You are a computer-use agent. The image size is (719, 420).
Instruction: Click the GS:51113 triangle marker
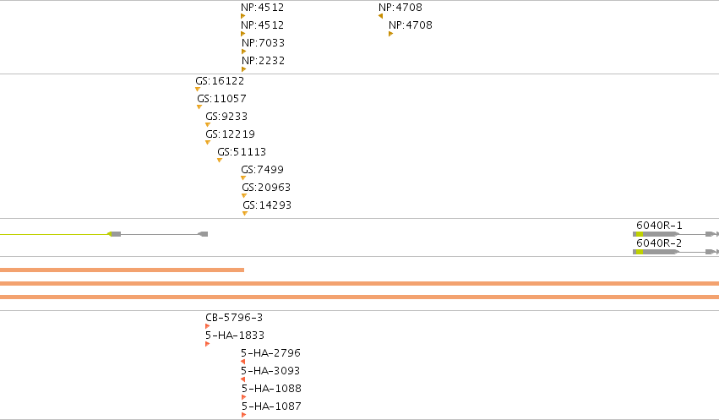tap(220, 160)
